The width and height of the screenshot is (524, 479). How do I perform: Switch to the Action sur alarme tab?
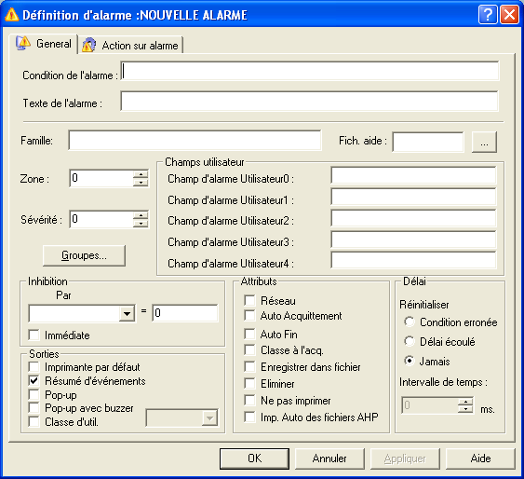[131, 45]
